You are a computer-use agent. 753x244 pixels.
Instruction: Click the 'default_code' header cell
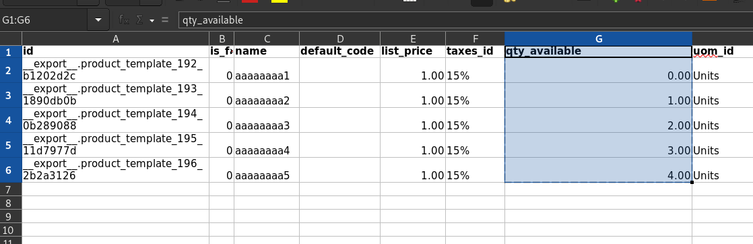(x=339, y=52)
